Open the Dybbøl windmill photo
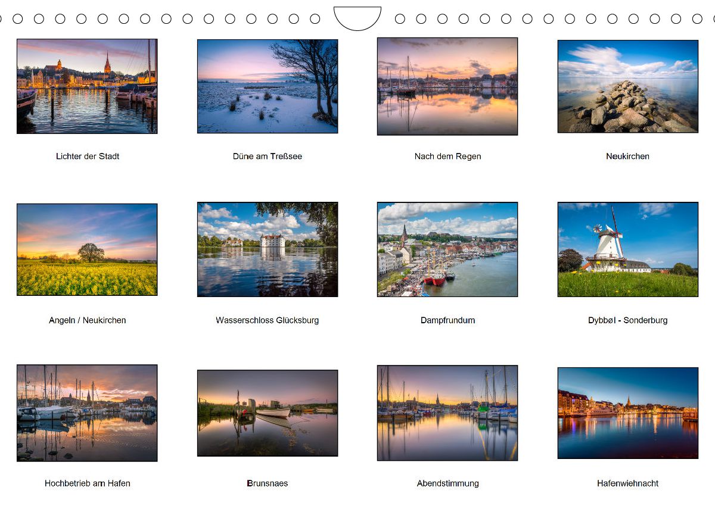 click(628, 249)
